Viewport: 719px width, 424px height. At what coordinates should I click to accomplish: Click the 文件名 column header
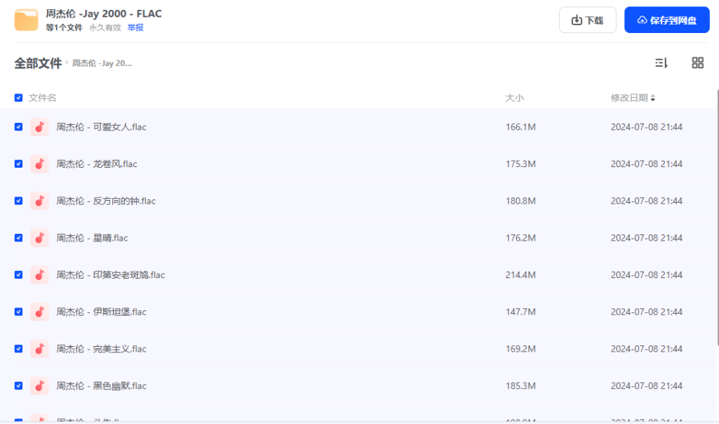tap(42, 98)
